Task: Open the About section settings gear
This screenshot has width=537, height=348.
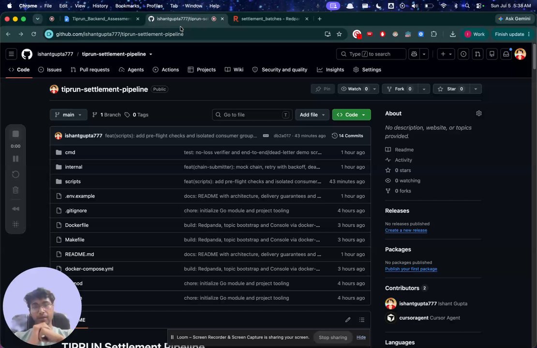Action: tap(479, 113)
